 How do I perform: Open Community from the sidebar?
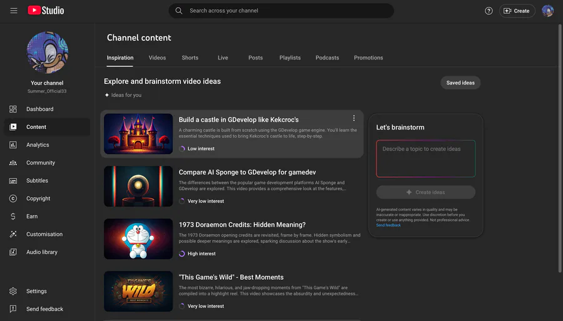click(x=47, y=163)
